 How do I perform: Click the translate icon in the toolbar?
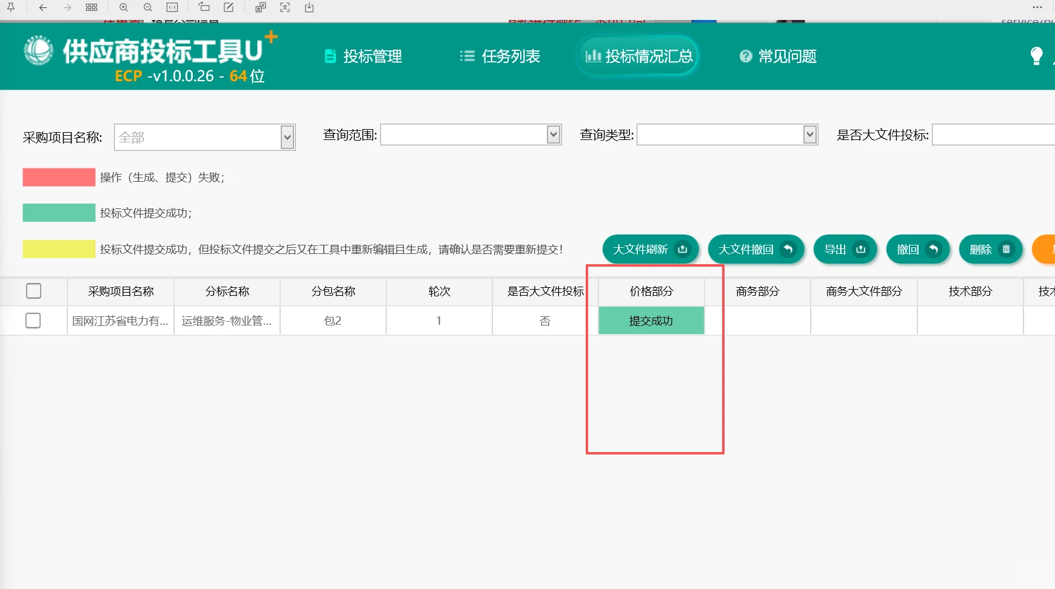pyautogui.click(x=261, y=8)
